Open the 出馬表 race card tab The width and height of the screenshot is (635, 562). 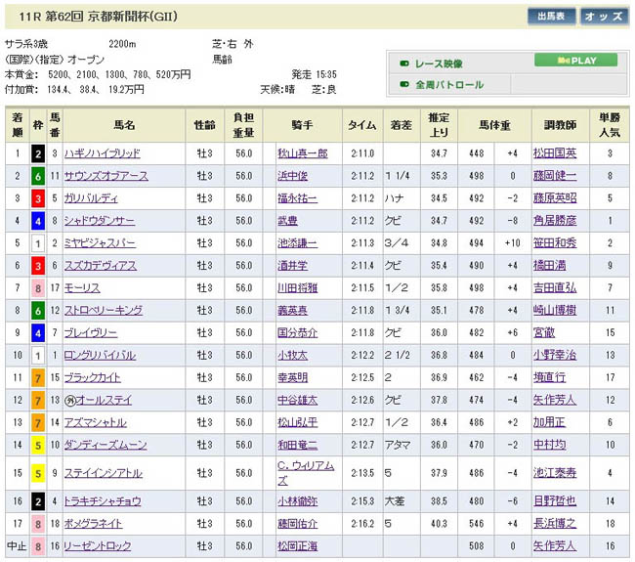point(551,17)
